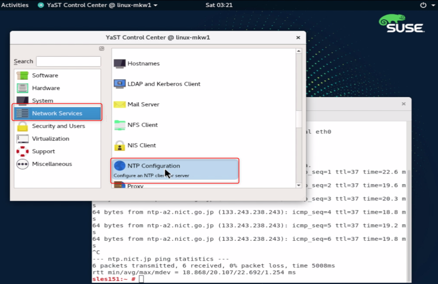438x284 pixels.
Task: Click the Proxy module icon
Action: (x=119, y=185)
